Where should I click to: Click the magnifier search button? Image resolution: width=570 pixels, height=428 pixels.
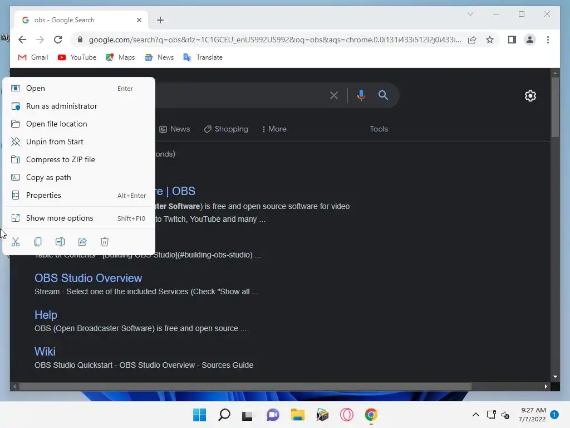383,95
